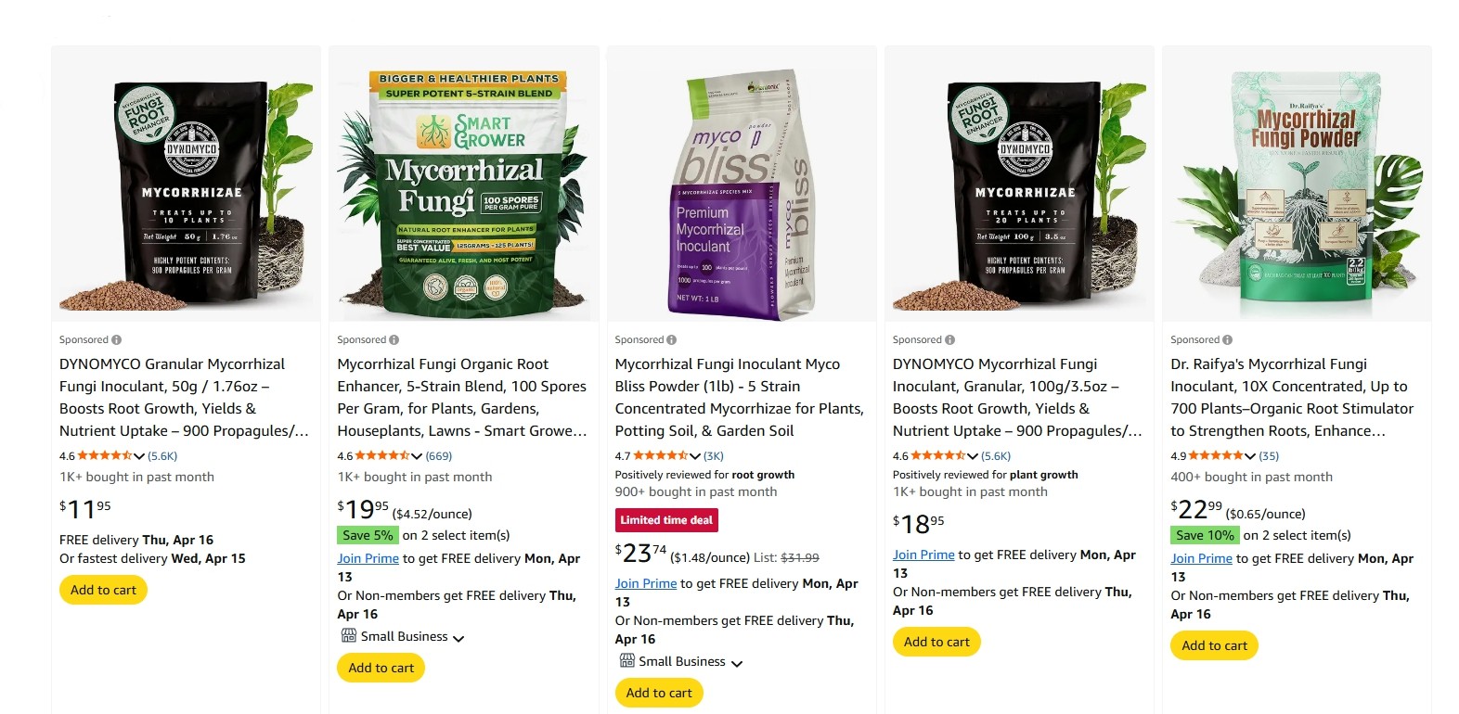Click Sponsored info icon on Myco Bliss listing
The image size is (1459, 714).
click(671, 340)
